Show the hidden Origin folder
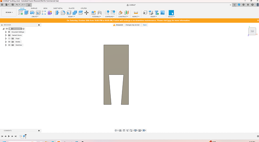 click(9, 39)
